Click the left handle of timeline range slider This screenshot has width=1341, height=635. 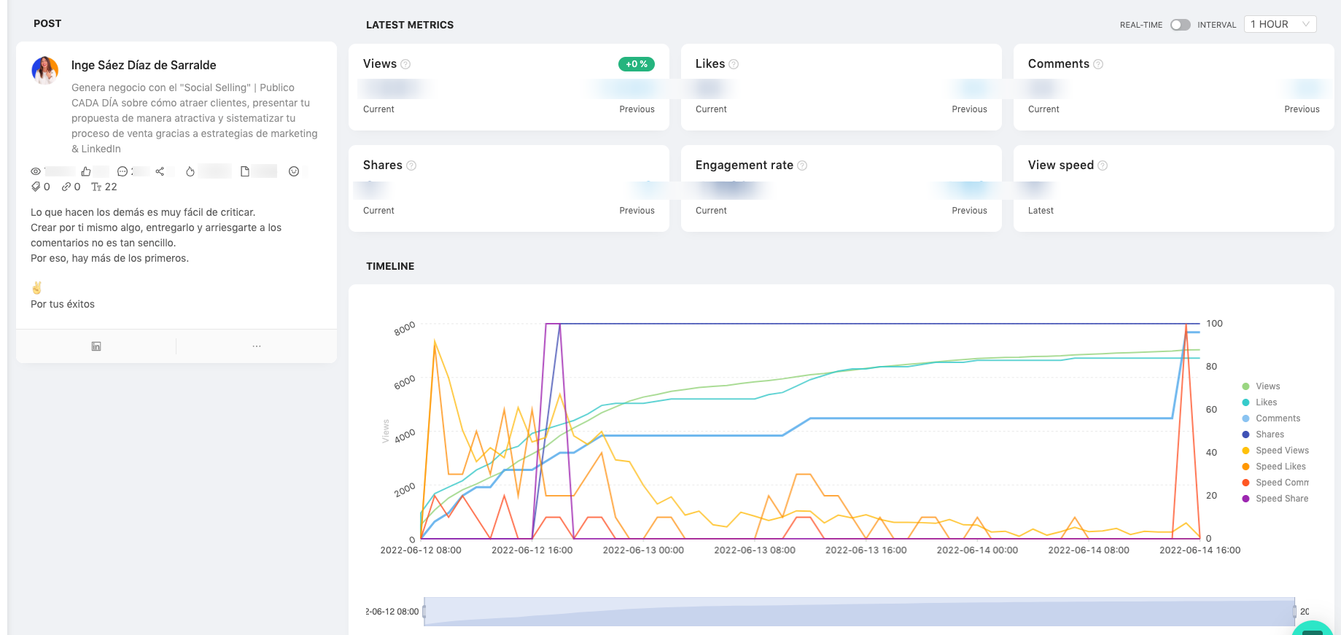(424, 611)
